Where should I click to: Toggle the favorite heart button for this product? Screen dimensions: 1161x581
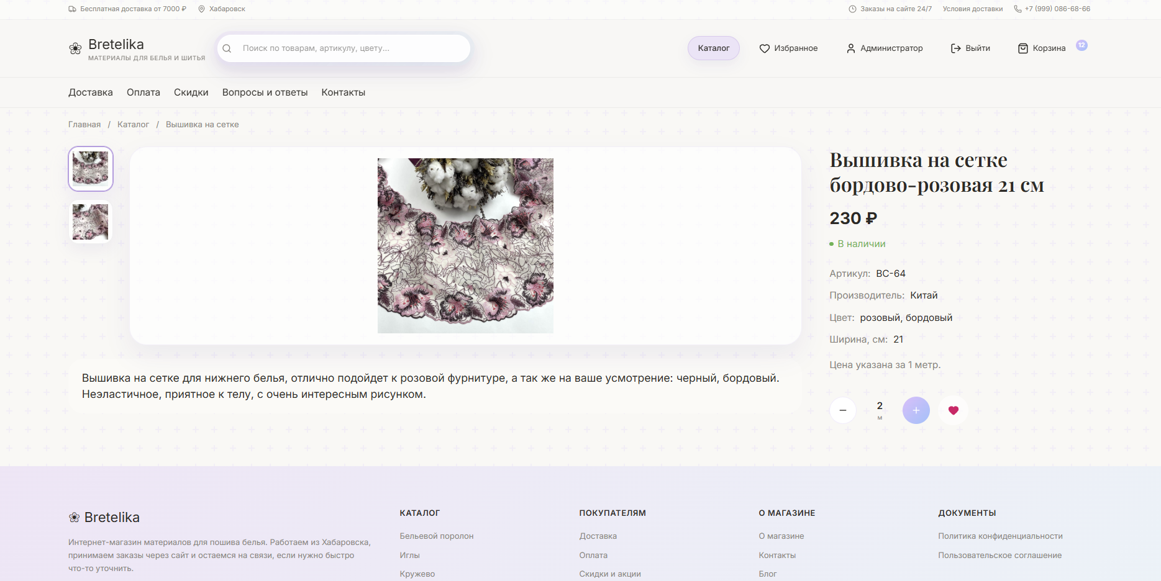954,410
